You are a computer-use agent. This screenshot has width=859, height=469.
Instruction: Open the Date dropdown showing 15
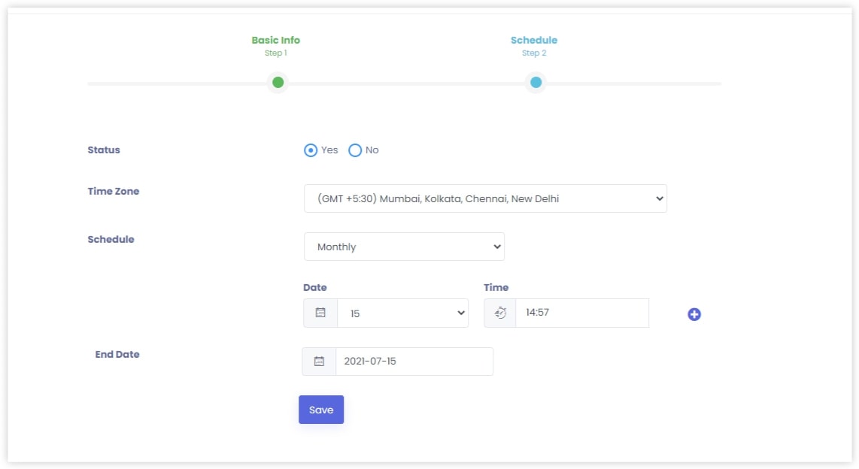click(403, 313)
